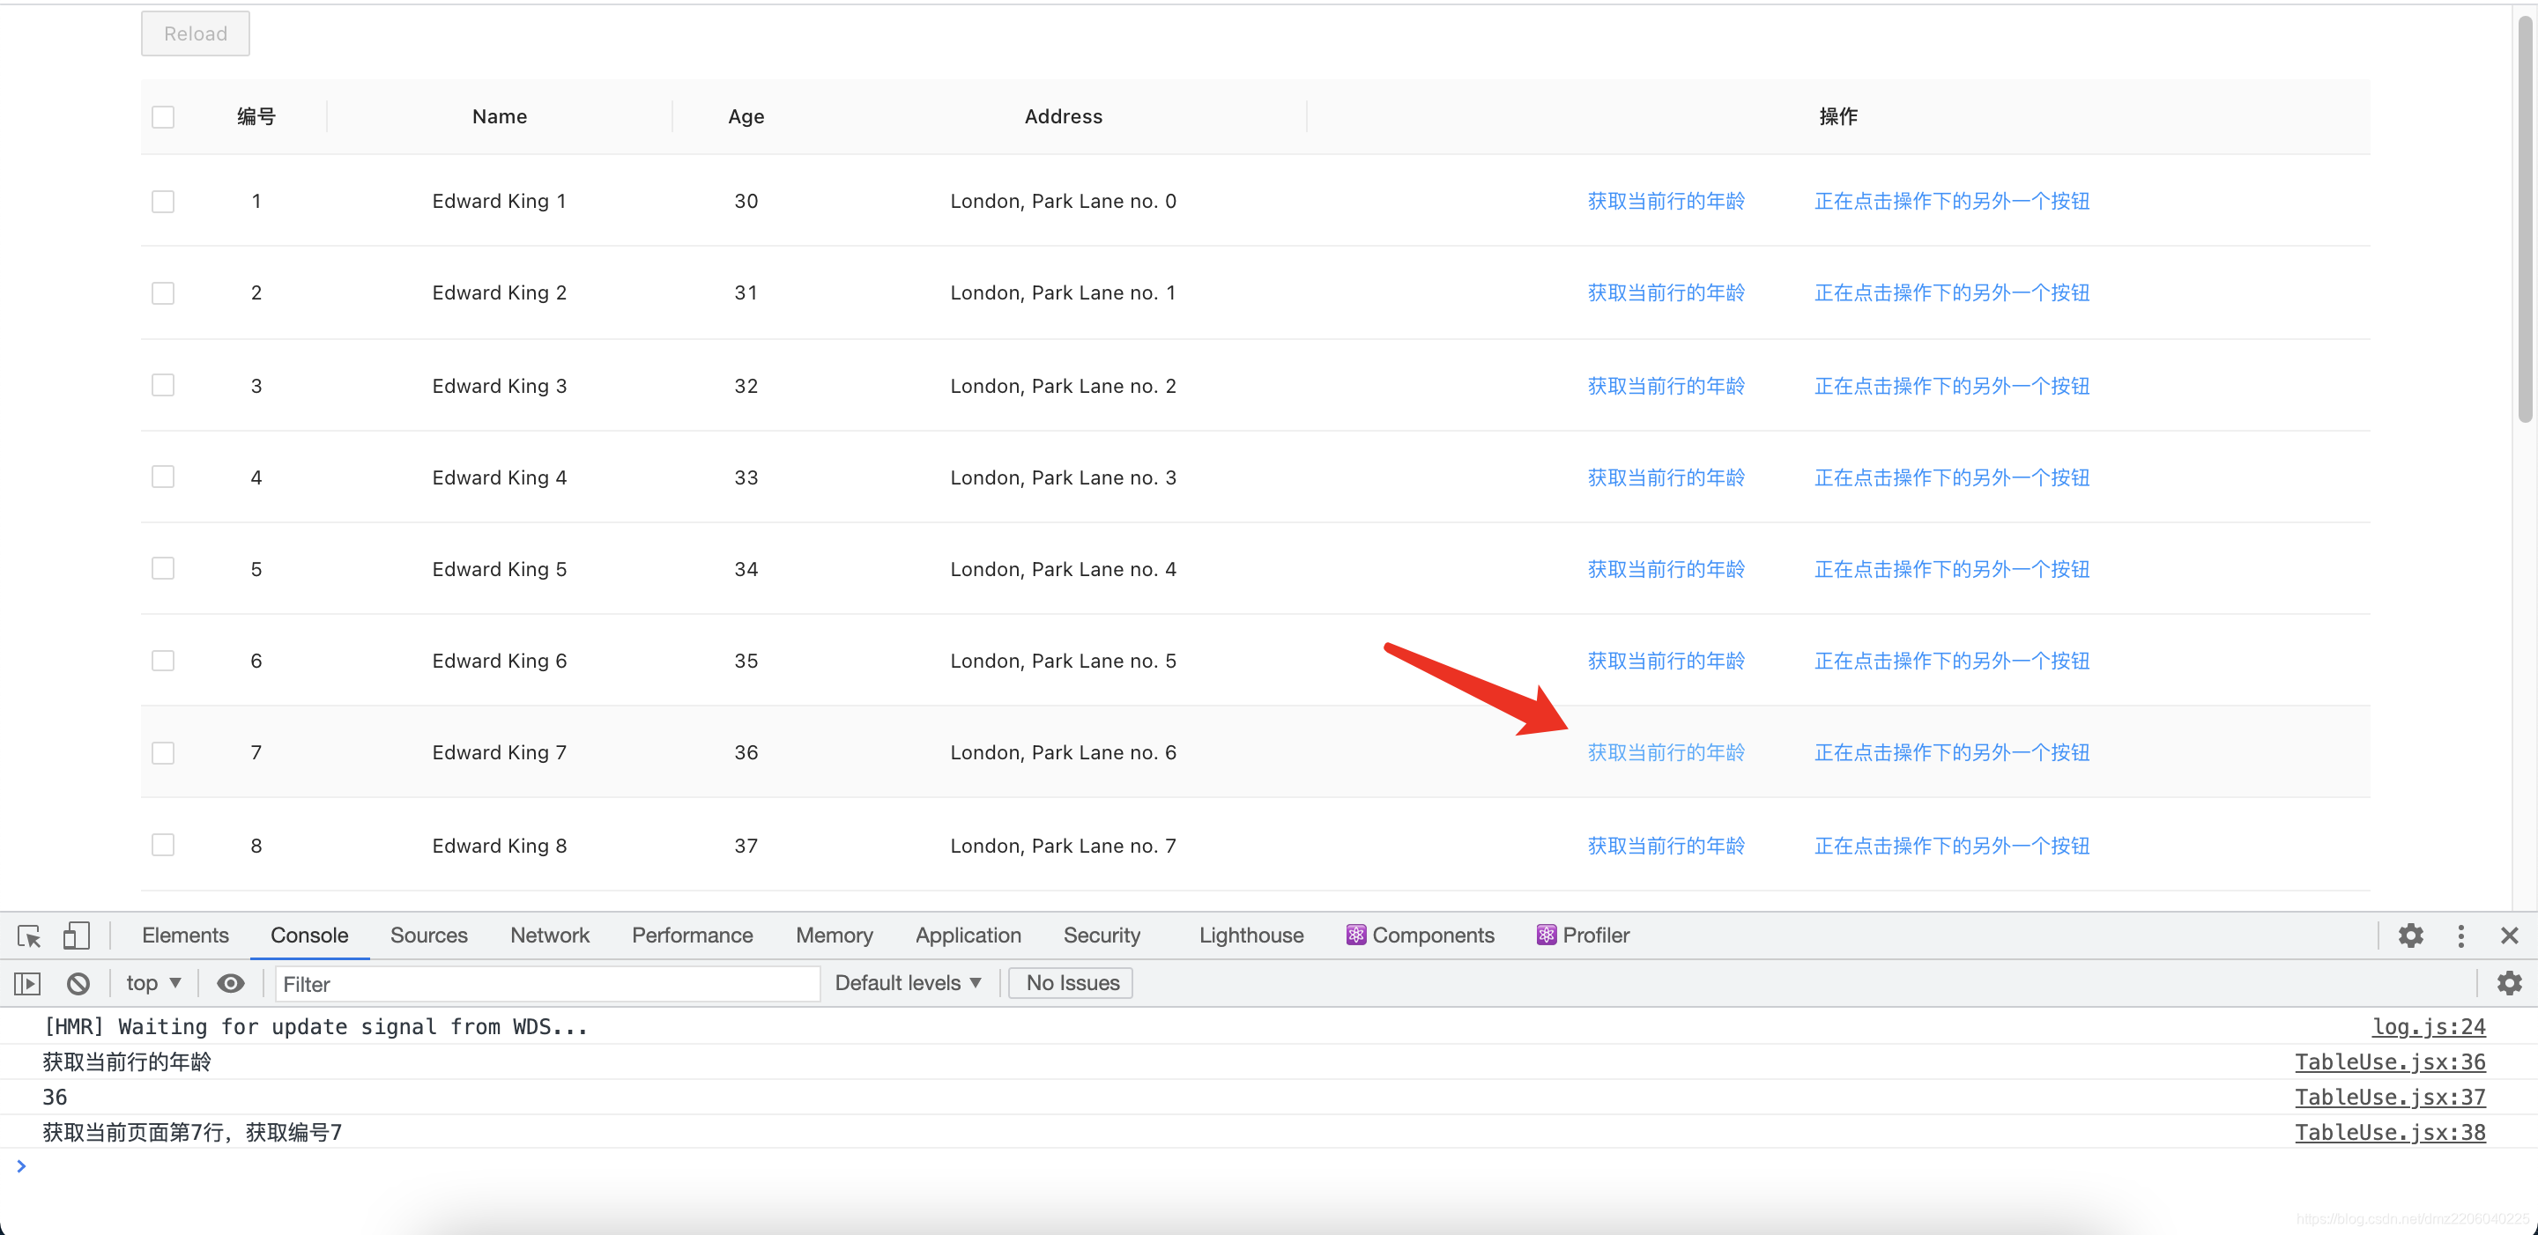Viewport: 2538px width, 1235px height.
Task: Focus the console Filter input
Action: (546, 984)
